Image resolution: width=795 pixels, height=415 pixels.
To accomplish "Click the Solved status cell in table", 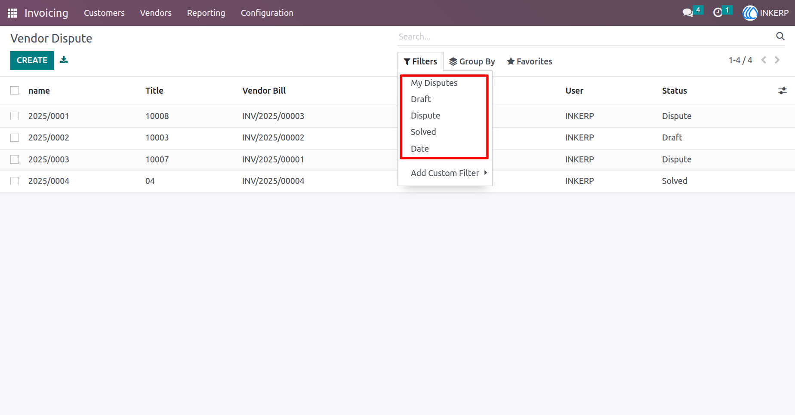I will click(675, 181).
